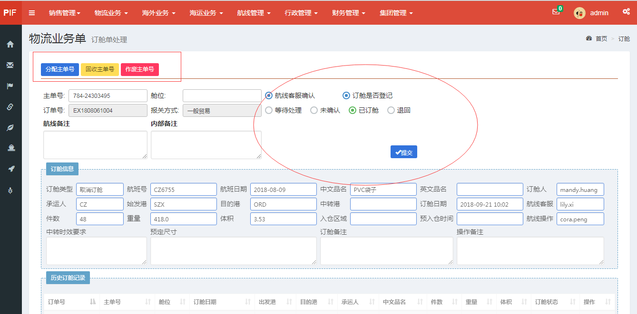
Task: Expand the 销售管理 dropdown menu
Action: pos(65,13)
